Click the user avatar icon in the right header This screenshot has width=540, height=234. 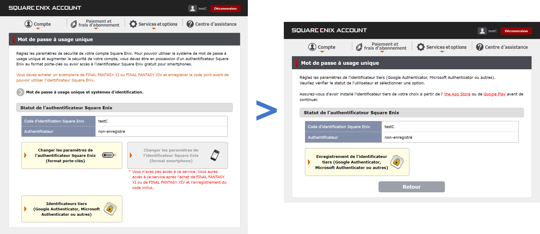[x=482, y=31]
